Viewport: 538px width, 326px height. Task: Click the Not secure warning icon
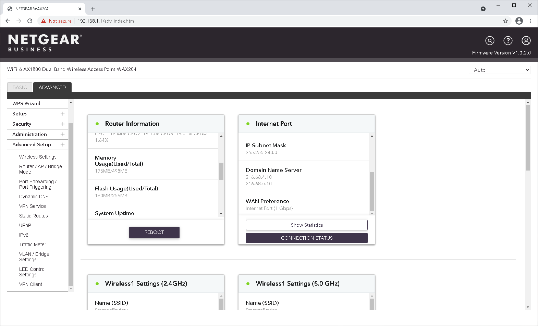(x=44, y=21)
